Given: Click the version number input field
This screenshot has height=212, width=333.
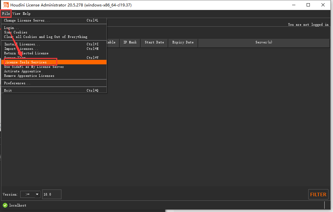Looking at the screenshot, I should click(x=52, y=194).
